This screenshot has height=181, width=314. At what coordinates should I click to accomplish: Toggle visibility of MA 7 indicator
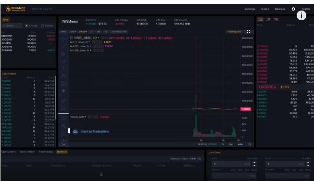(93, 42)
